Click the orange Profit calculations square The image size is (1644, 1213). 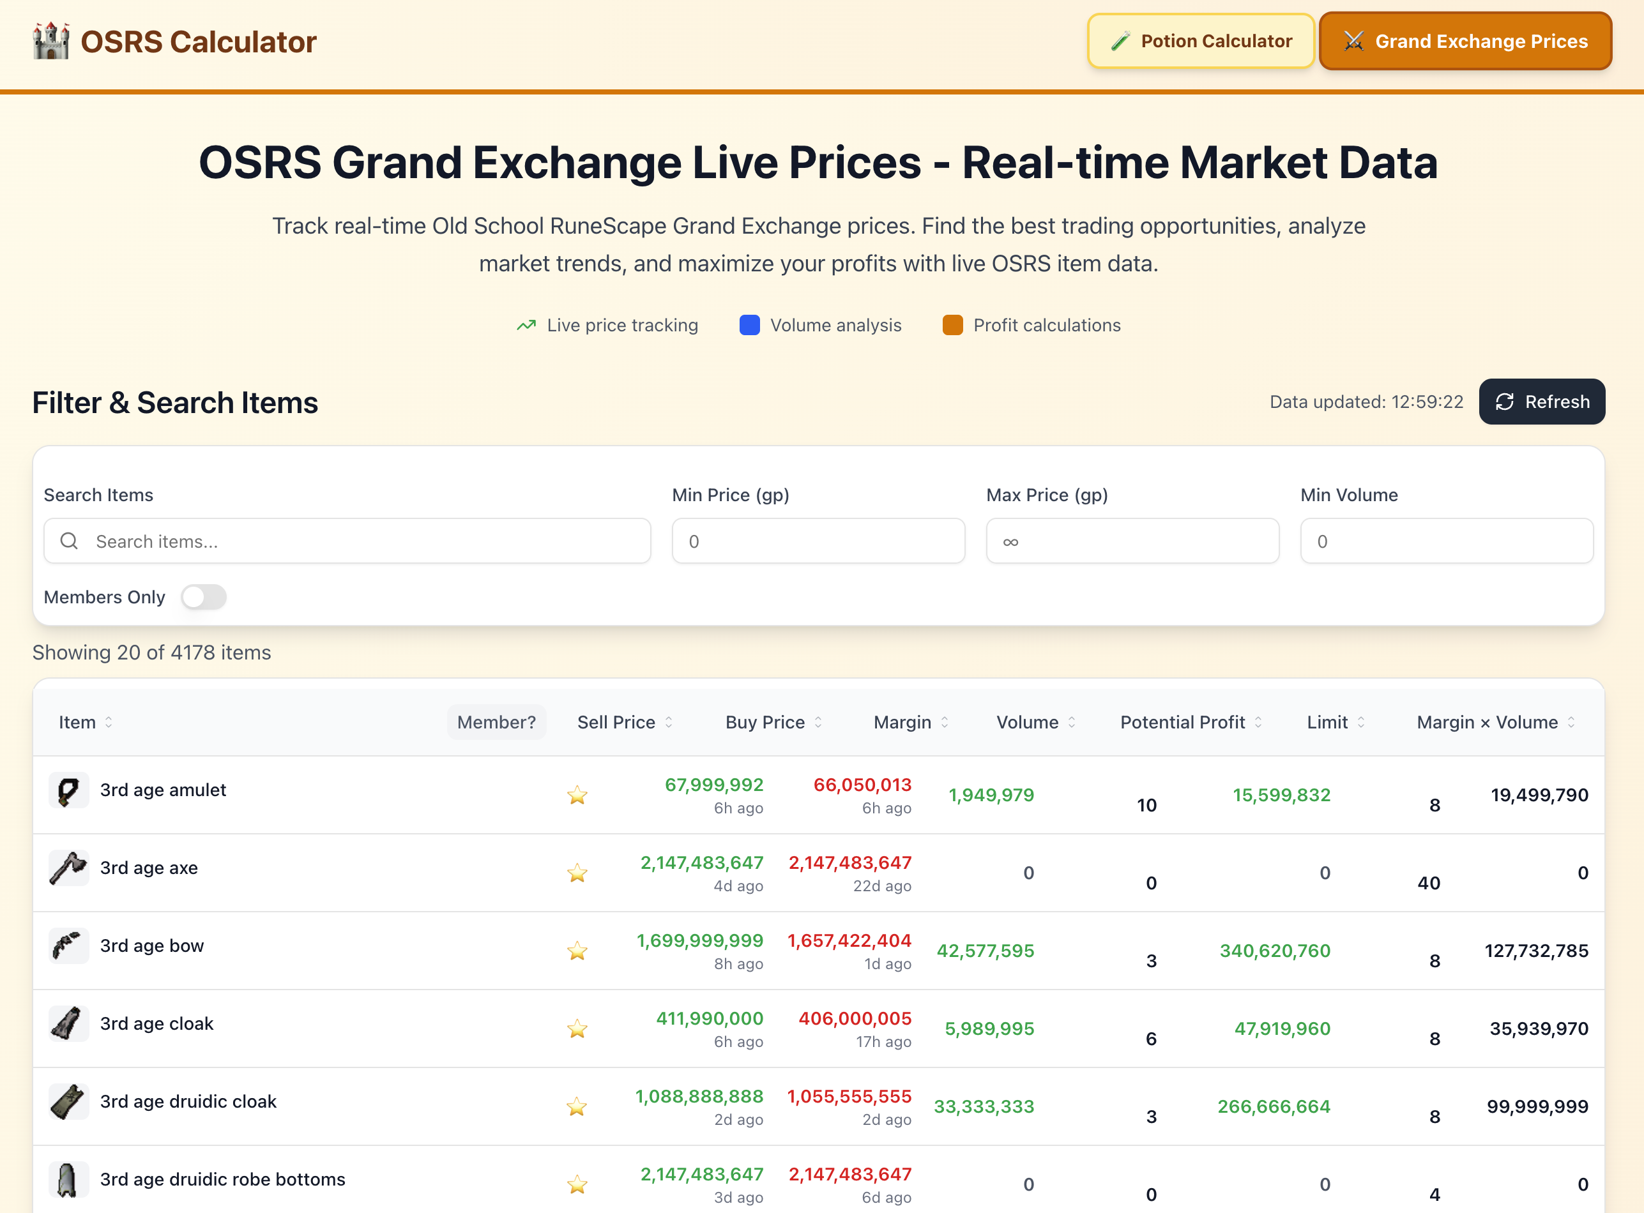coord(953,326)
